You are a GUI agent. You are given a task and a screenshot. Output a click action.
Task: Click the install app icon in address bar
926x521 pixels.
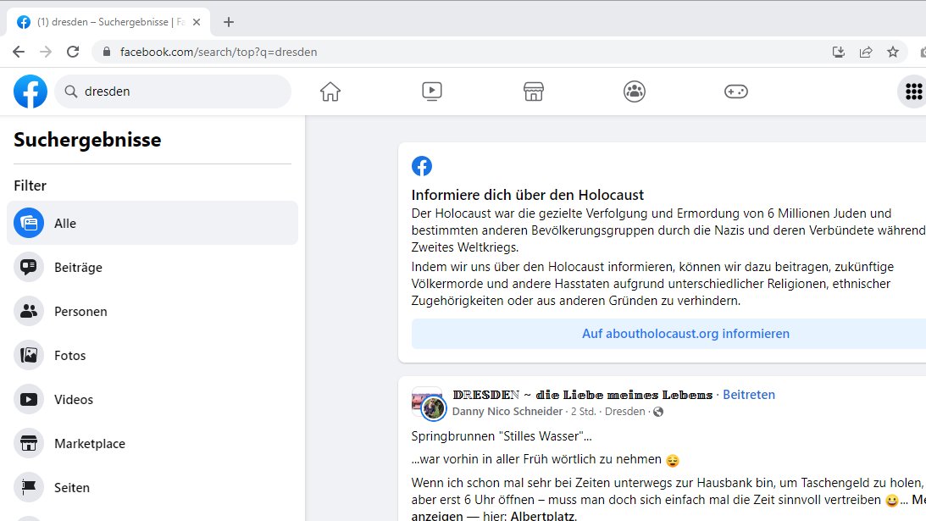click(x=839, y=52)
